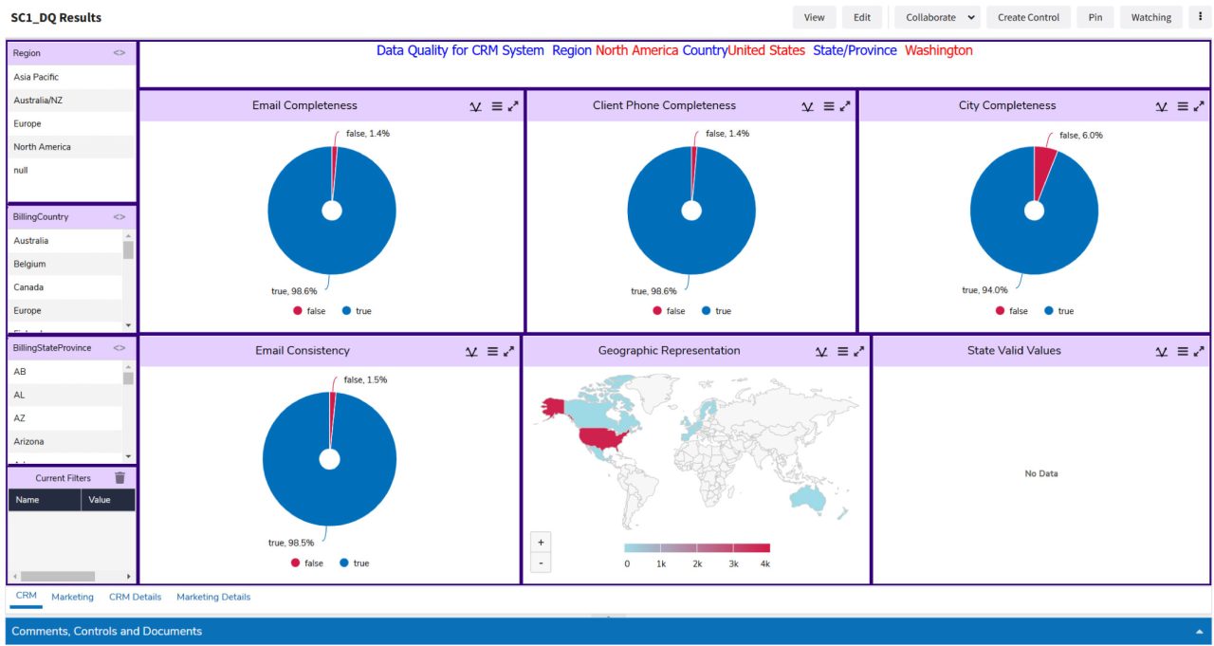Select AZ in BillingStateProvince filter
Image resolution: width=1214 pixels, height=646 pixels.
(65, 418)
